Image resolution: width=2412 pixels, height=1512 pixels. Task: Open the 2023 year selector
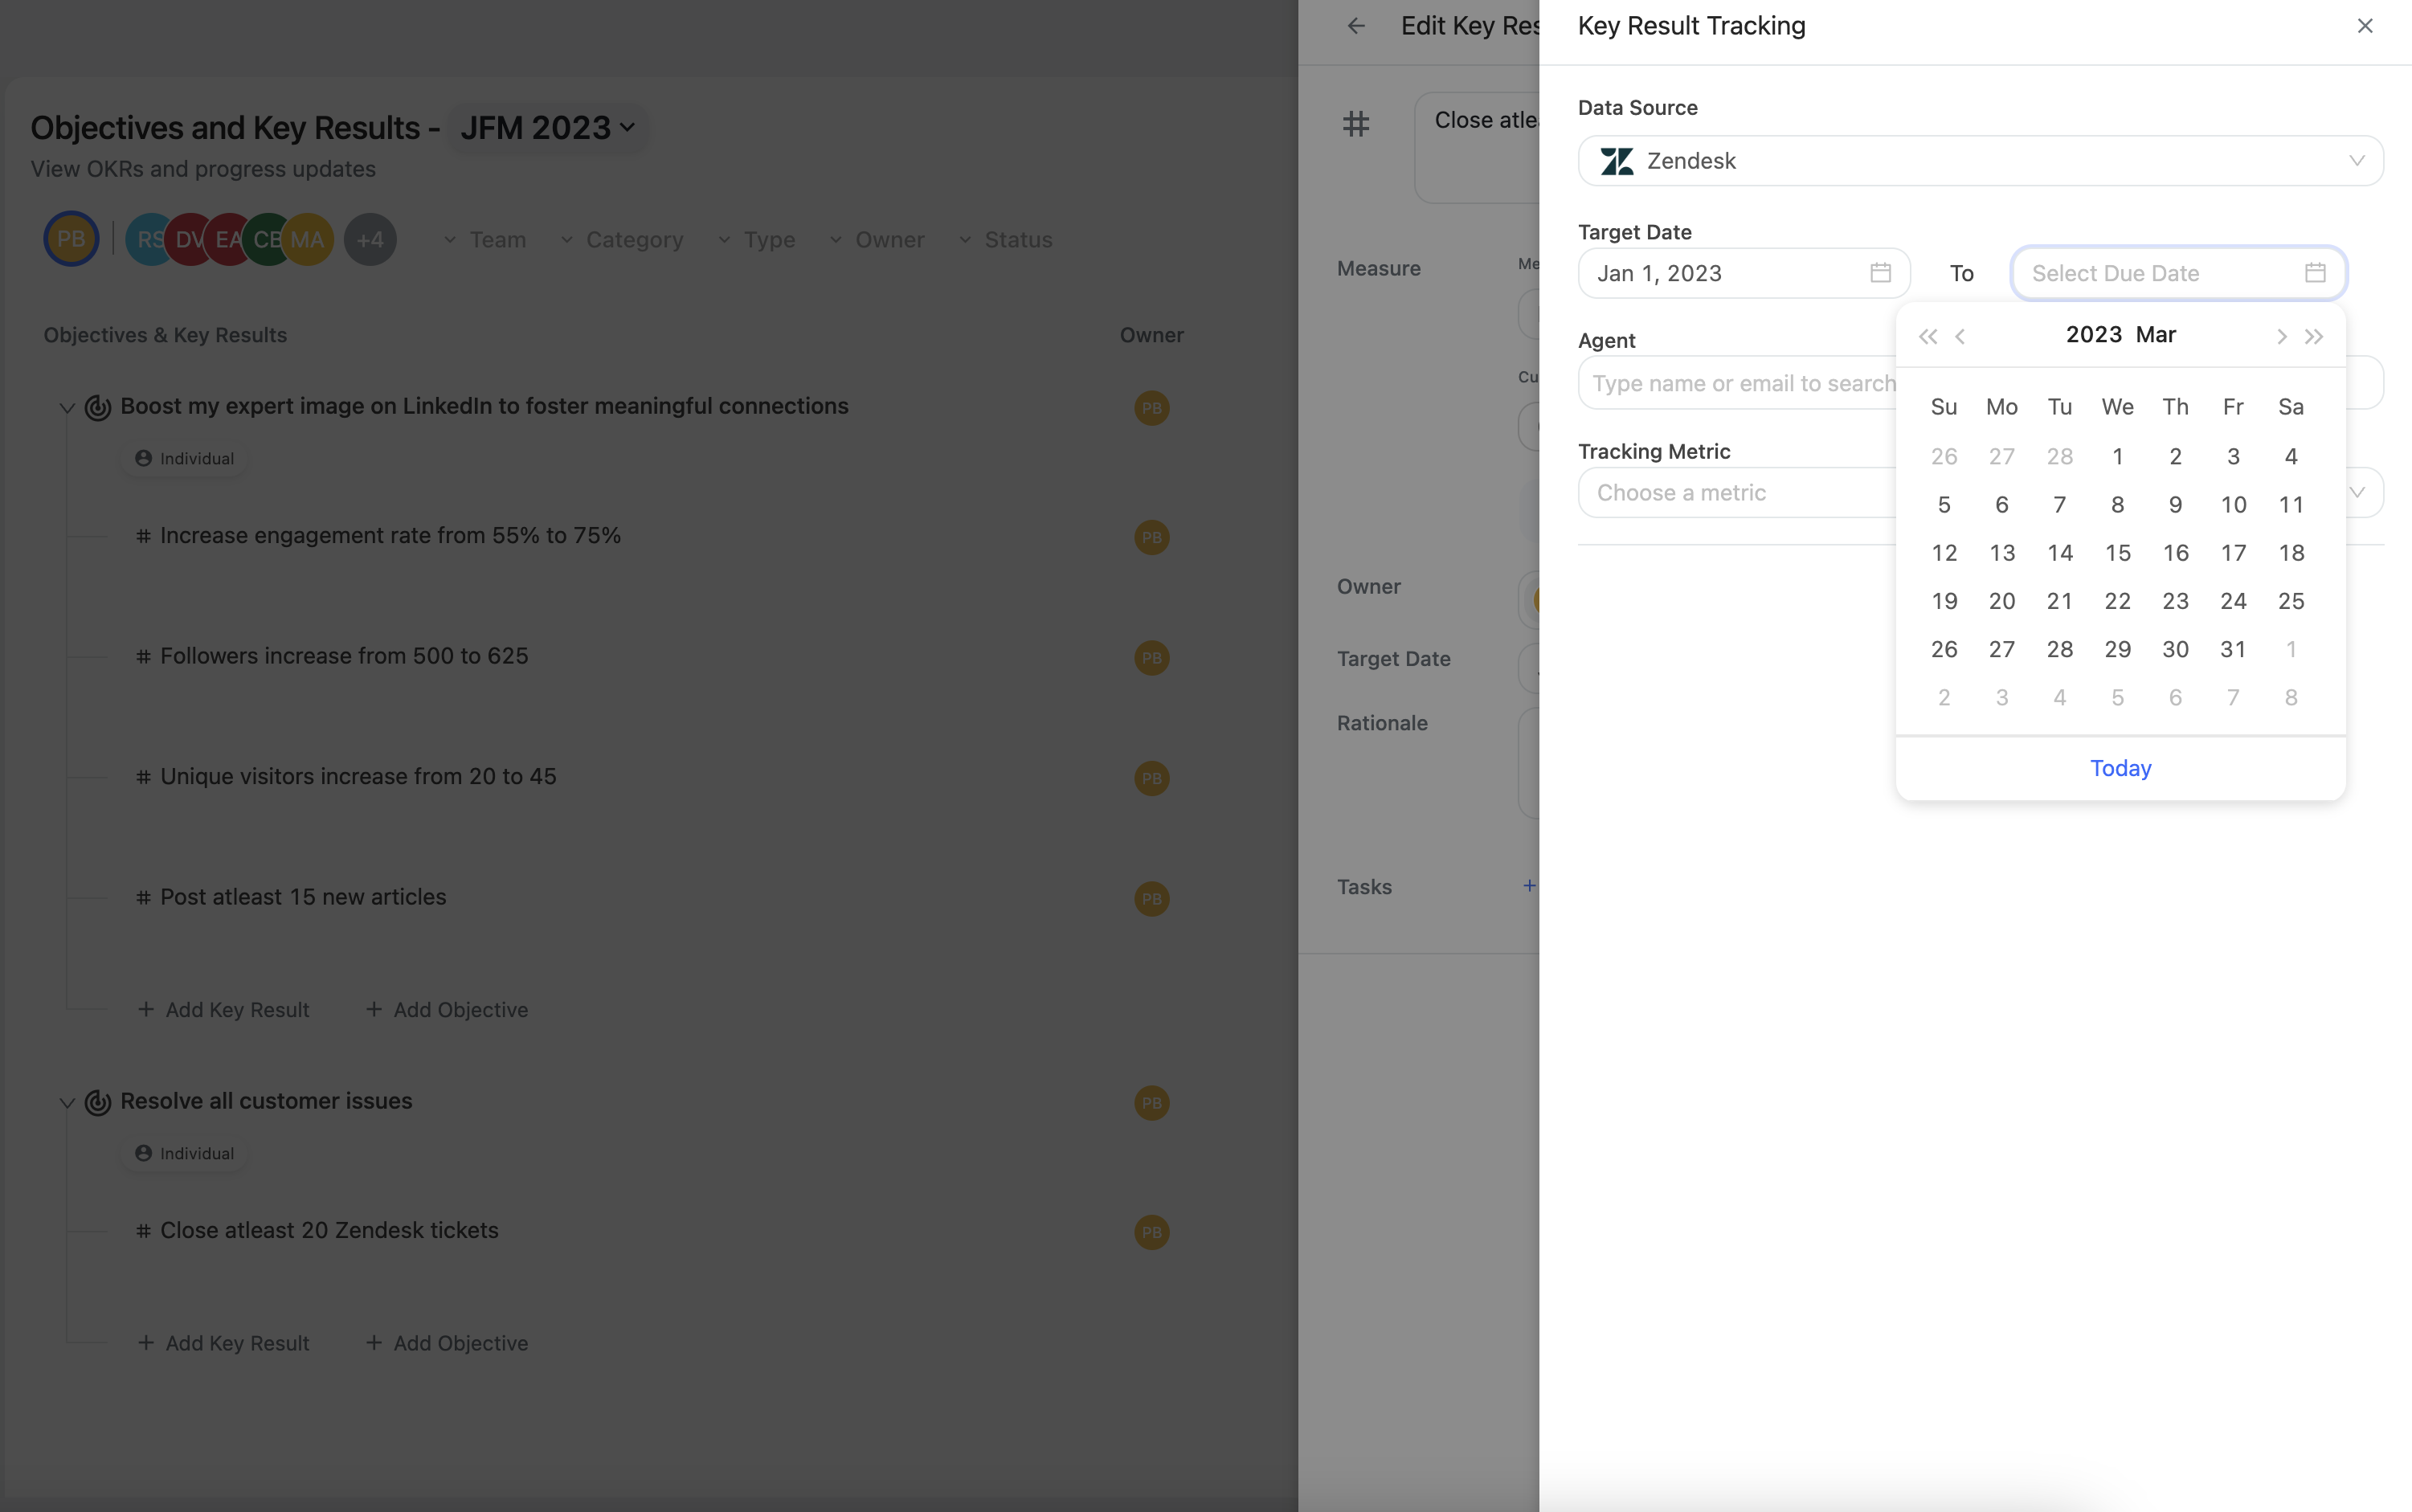coord(2093,334)
